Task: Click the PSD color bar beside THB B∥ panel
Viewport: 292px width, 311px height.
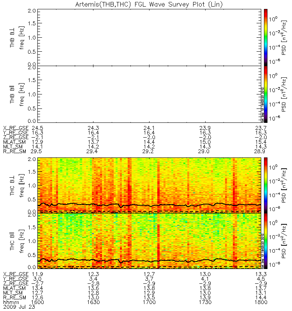Action: coord(266,94)
